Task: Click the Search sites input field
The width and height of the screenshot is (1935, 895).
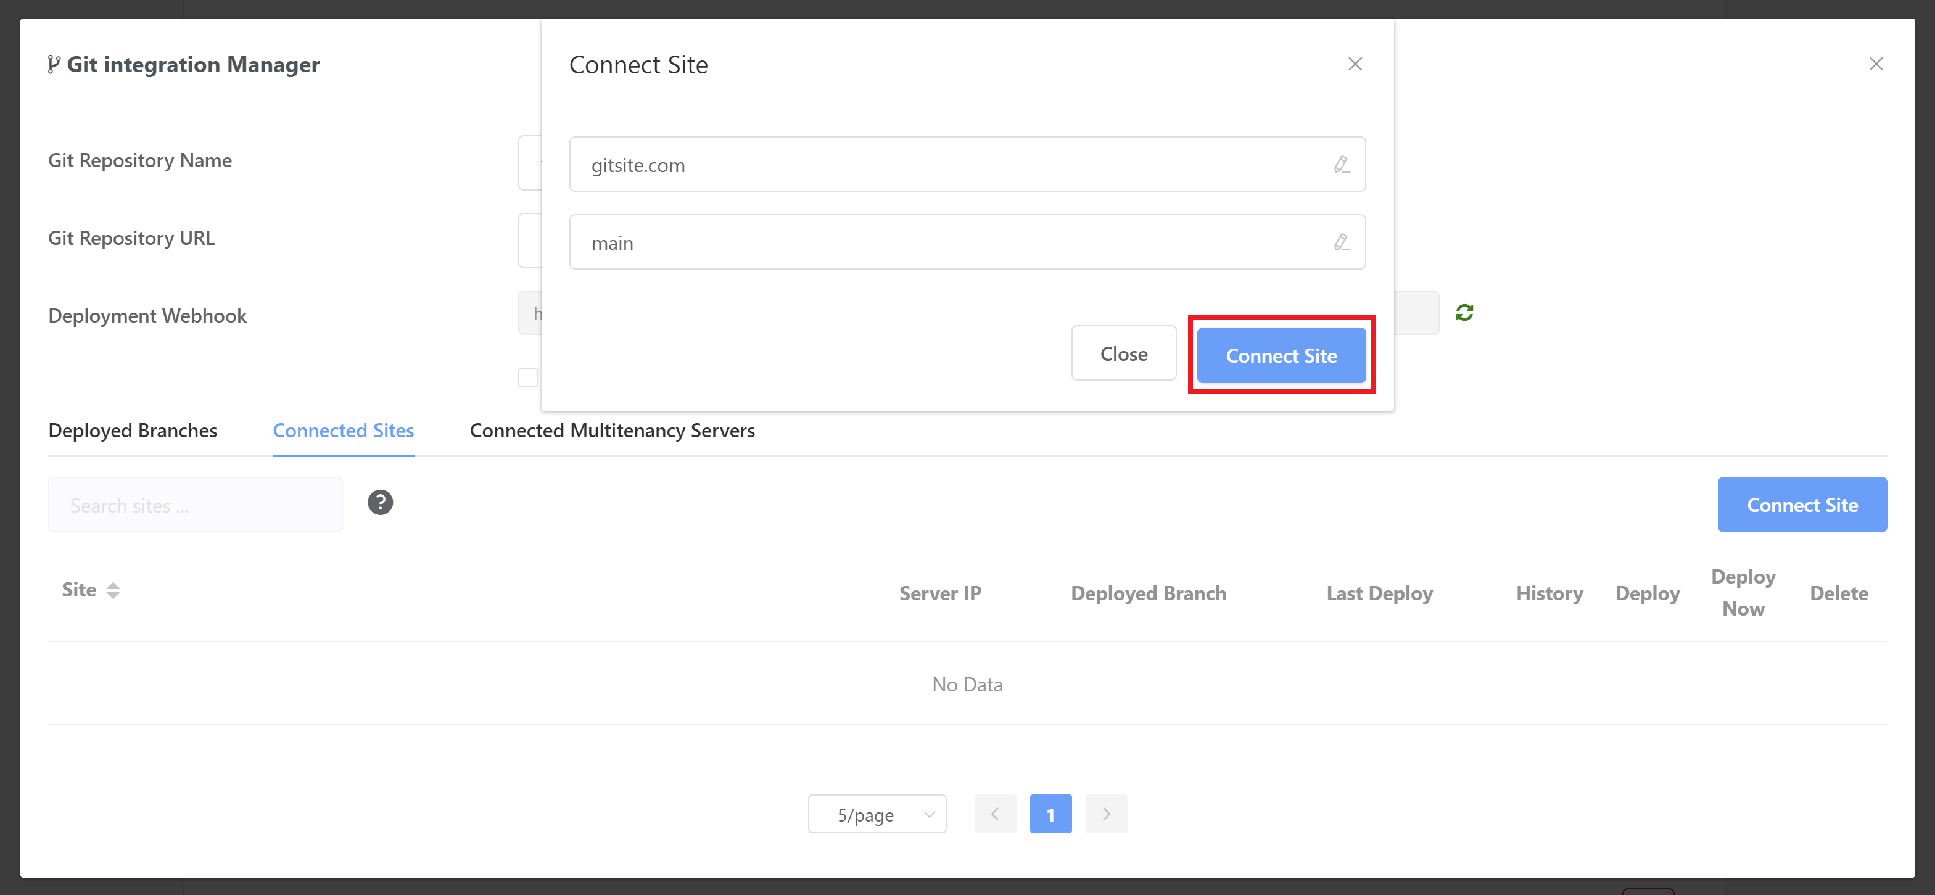Action: click(196, 505)
